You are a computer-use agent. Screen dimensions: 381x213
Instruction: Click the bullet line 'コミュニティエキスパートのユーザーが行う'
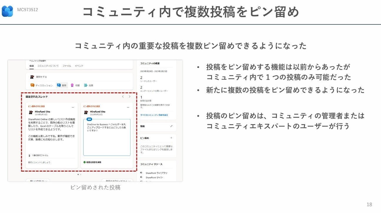[x=278, y=126]
